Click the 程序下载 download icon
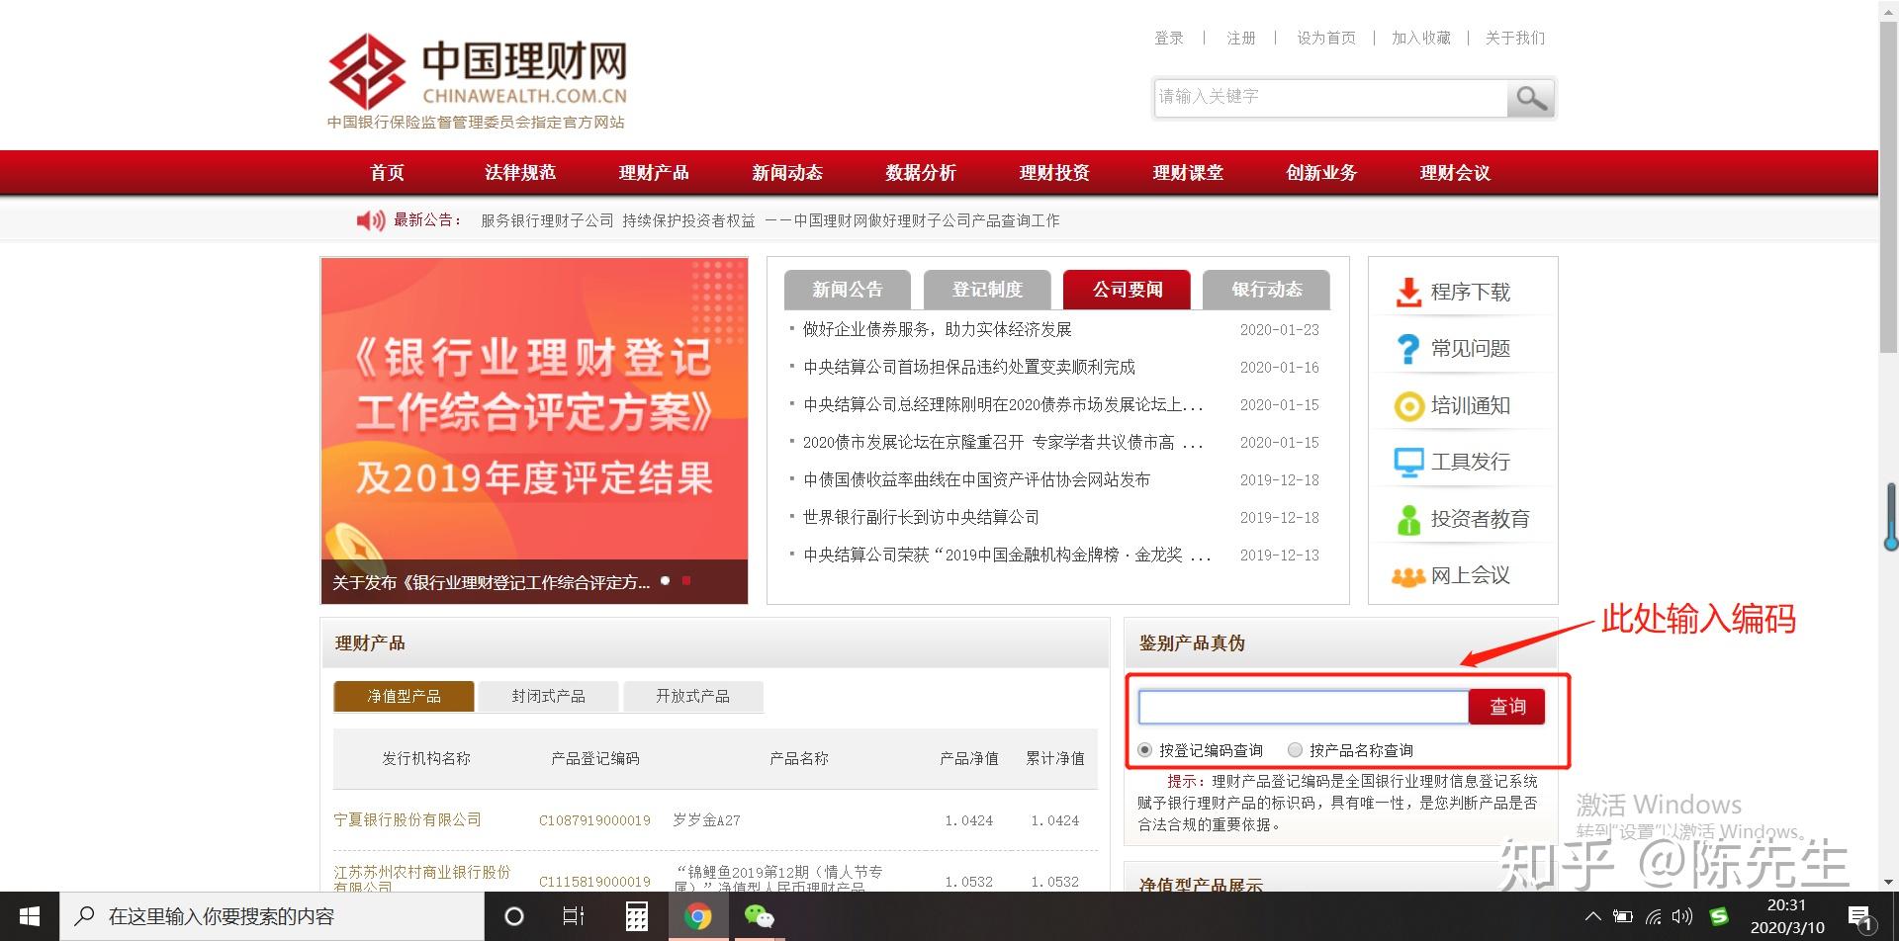Screen dimensions: 1899x941 pyautogui.click(x=1408, y=292)
